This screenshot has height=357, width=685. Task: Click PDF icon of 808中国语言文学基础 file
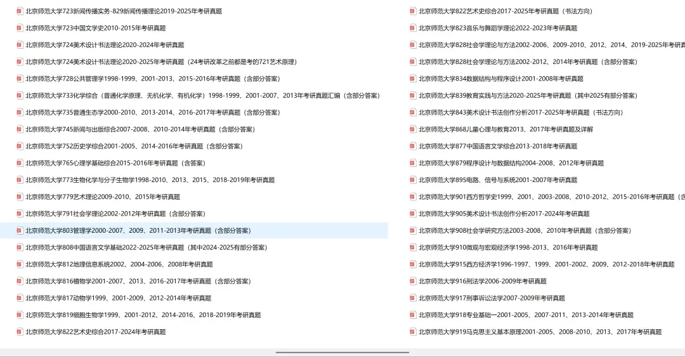(x=20, y=247)
